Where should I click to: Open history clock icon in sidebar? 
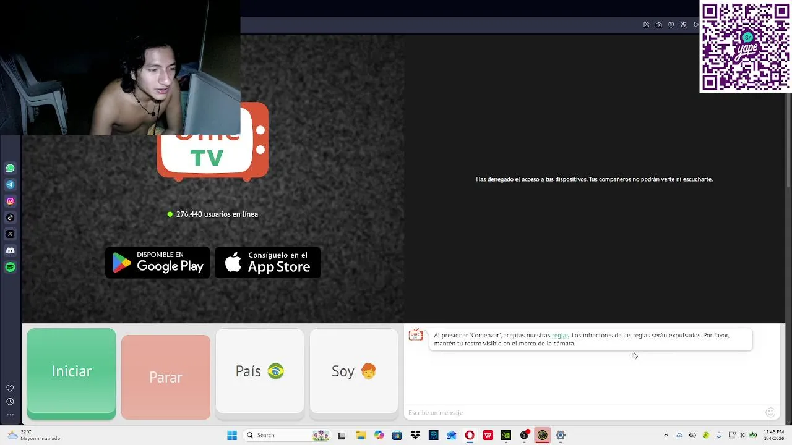point(10,402)
